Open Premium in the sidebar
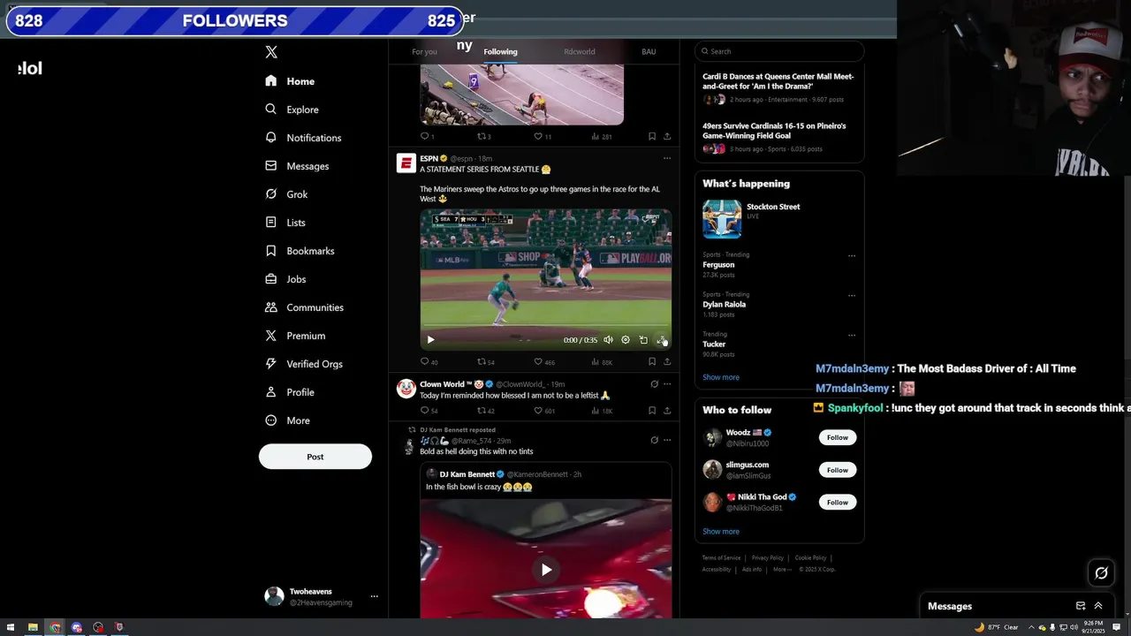Viewport: 1131px width, 636px height. (x=295, y=336)
